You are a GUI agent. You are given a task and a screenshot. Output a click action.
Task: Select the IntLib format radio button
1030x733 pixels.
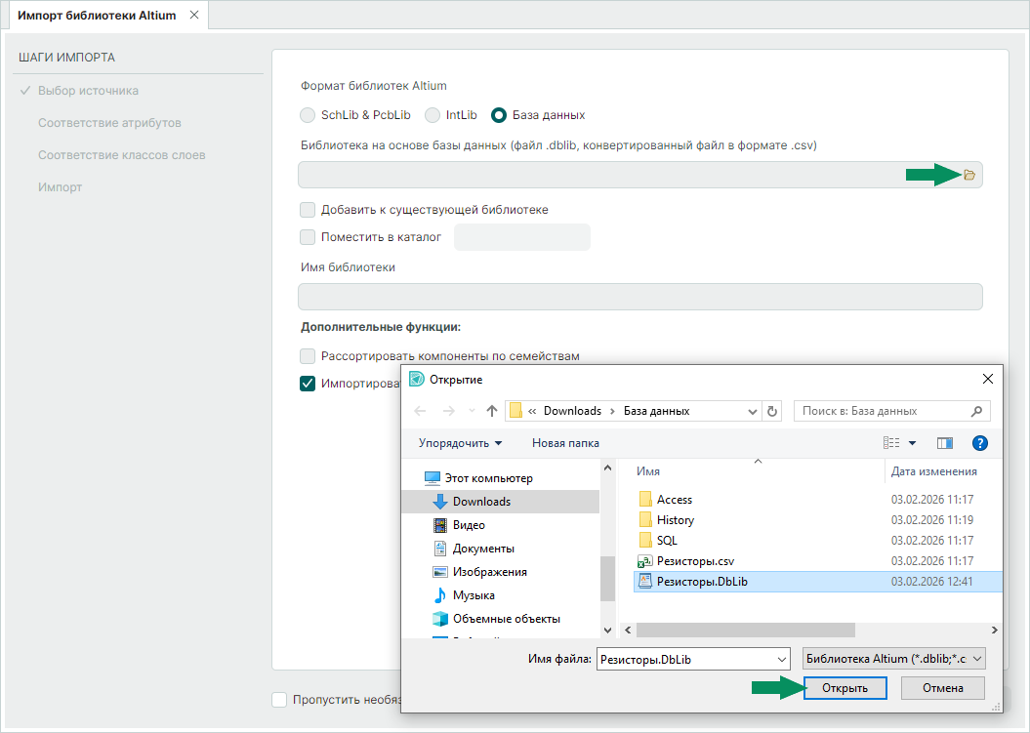click(433, 115)
